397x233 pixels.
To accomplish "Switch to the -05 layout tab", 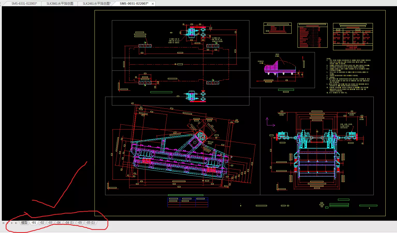I will coord(80,223).
